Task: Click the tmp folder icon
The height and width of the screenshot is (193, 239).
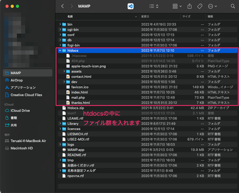Action: [64, 160]
